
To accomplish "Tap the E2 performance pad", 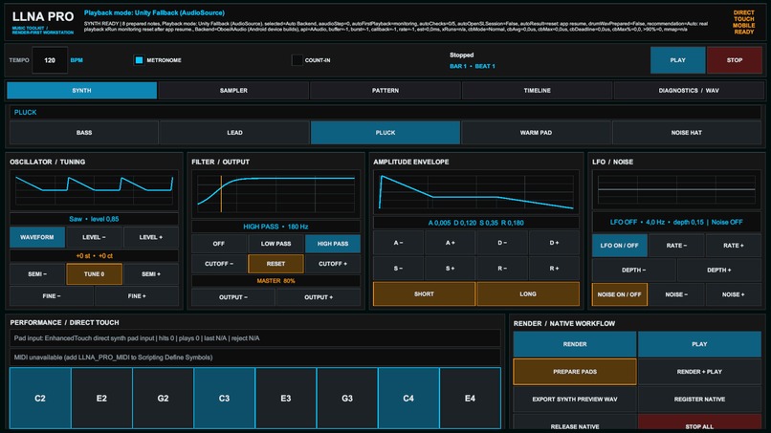I will 101,398.
